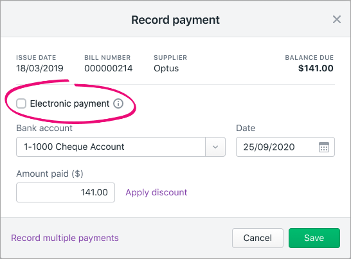Click the issue date 18/03/2019 value
Image resolution: width=351 pixels, height=259 pixels.
pos(40,68)
